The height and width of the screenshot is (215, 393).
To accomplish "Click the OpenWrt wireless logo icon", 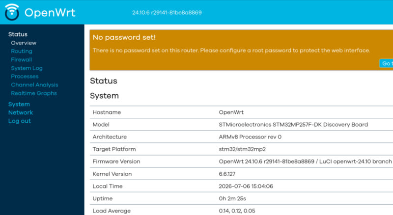I will tap(12, 12).
